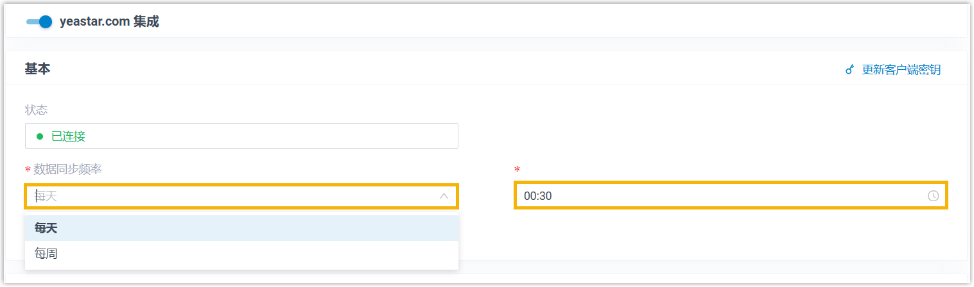Click the blank middle of the frequency dropdown box

[x=244, y=196]
